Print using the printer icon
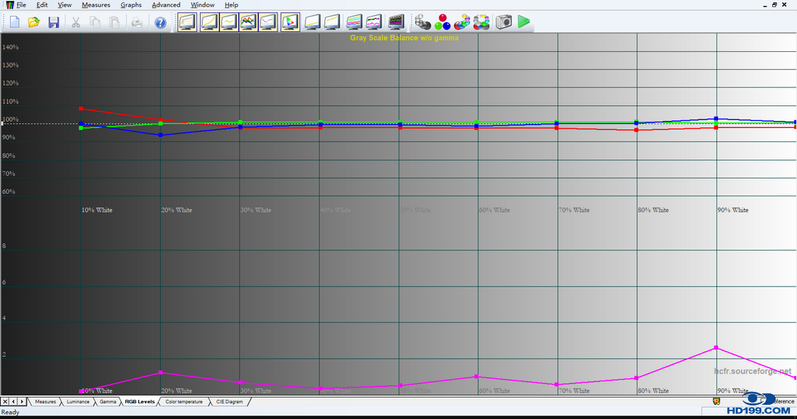797x419 pixels. coord(137,22)
